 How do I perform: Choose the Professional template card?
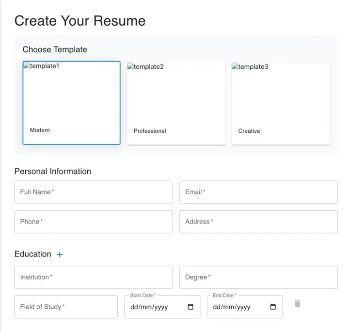176,104
